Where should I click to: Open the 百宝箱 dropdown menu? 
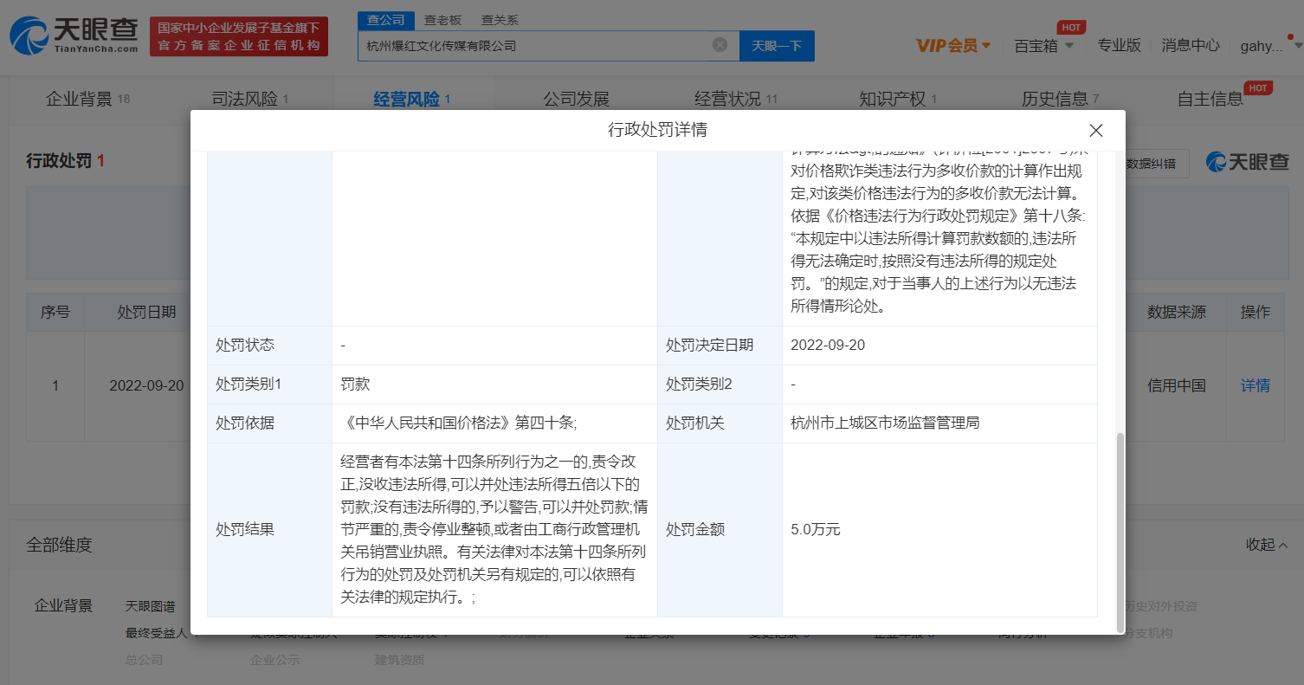(1044, 46)
